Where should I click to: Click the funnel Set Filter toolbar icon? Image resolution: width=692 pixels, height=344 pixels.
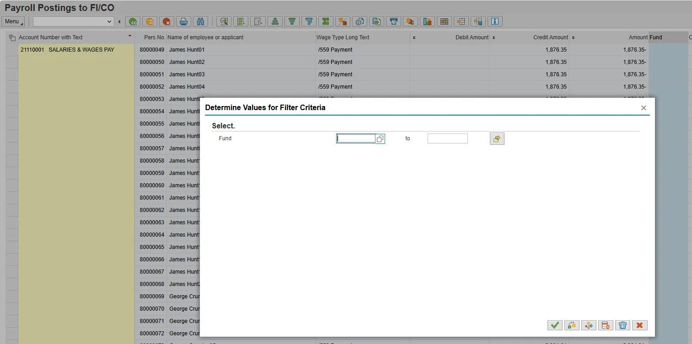309,21
